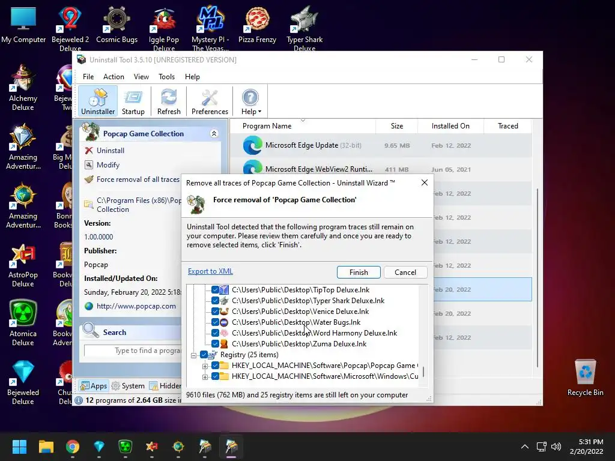This screenshot has width=615, height=461.
Task: Uncheck the HKEY_LOCAL_MACHINE\Software\Microsoft checkbox
Action: (215, 376)
